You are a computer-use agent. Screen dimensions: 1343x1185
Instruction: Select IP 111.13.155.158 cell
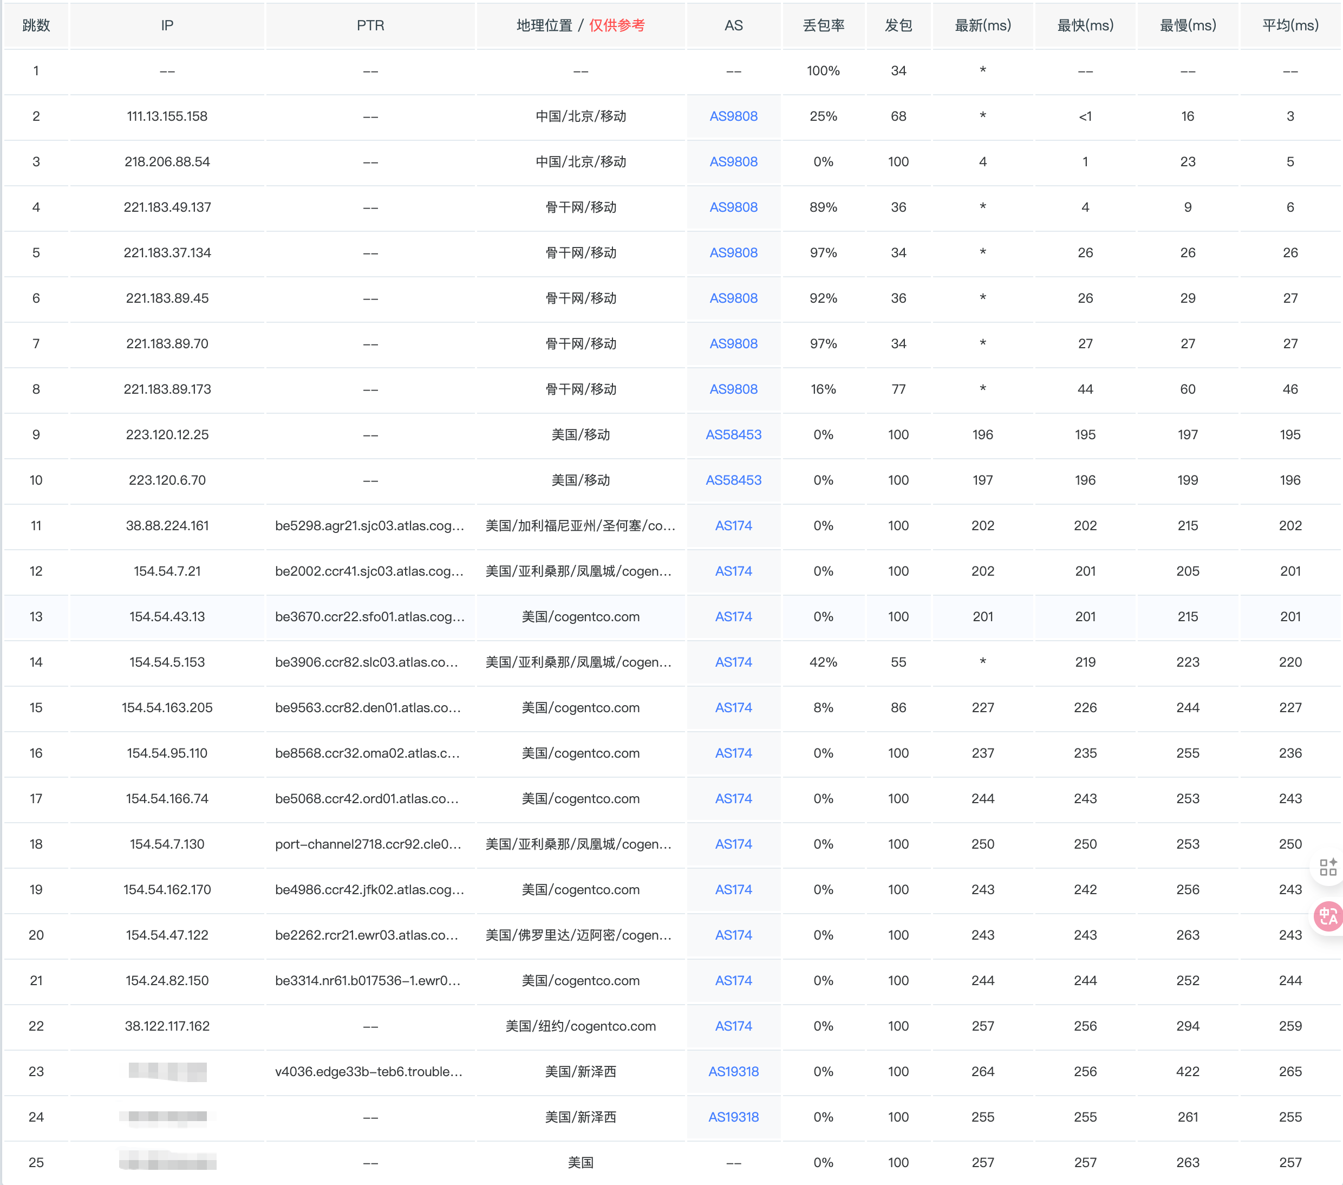[x=167, y=116]
